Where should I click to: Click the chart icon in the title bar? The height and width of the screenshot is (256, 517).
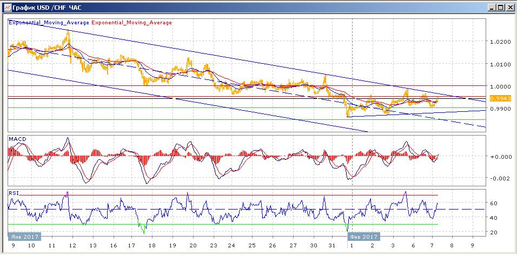pos(6,7)
